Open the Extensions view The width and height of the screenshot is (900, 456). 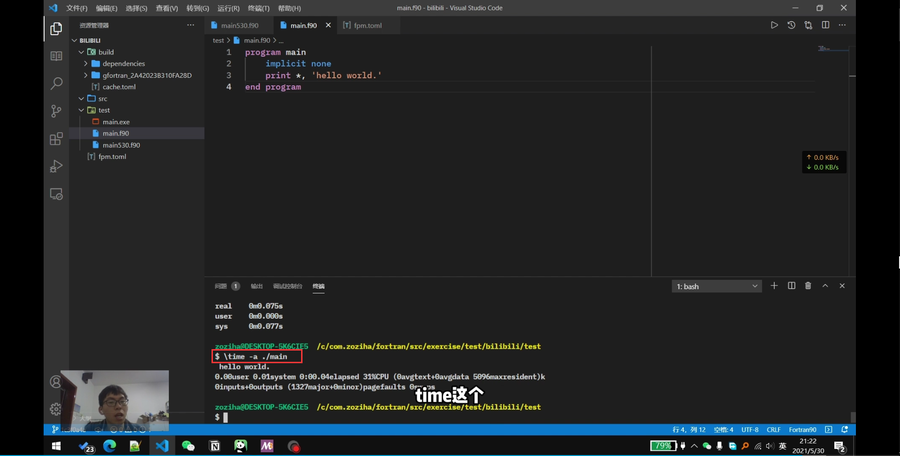click(x=56, y=139)
